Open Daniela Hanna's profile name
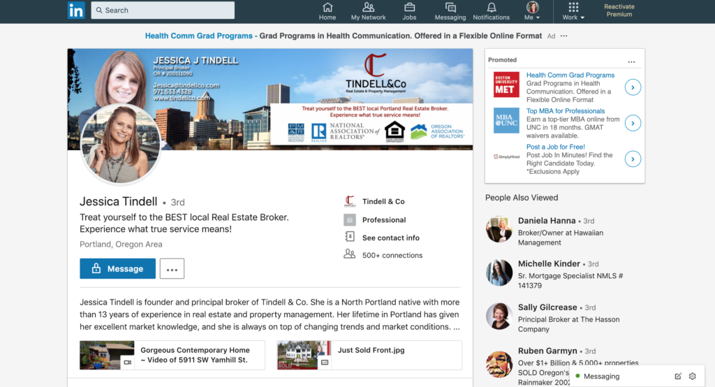The image size is (715, 387). 547,221
